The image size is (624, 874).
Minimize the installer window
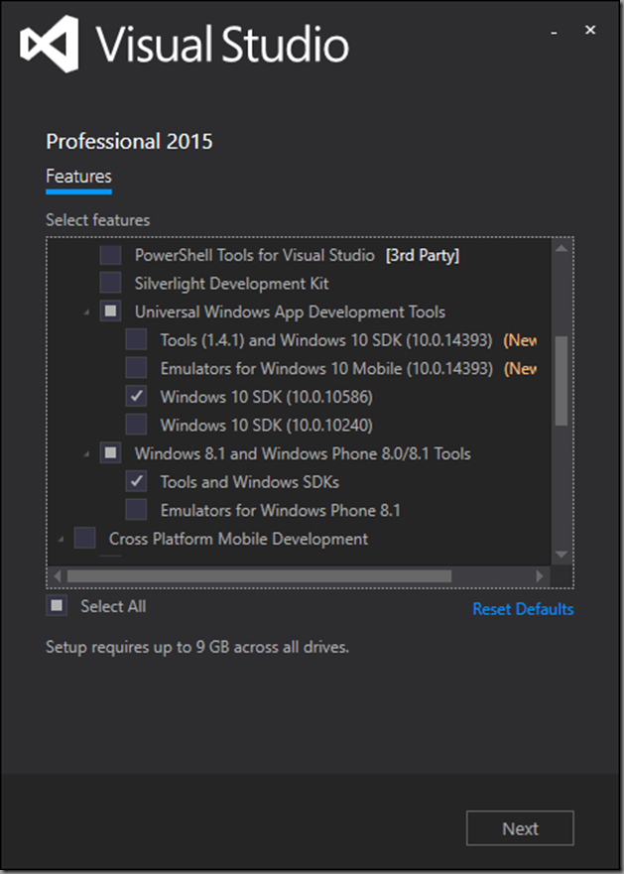coord(553,31)
